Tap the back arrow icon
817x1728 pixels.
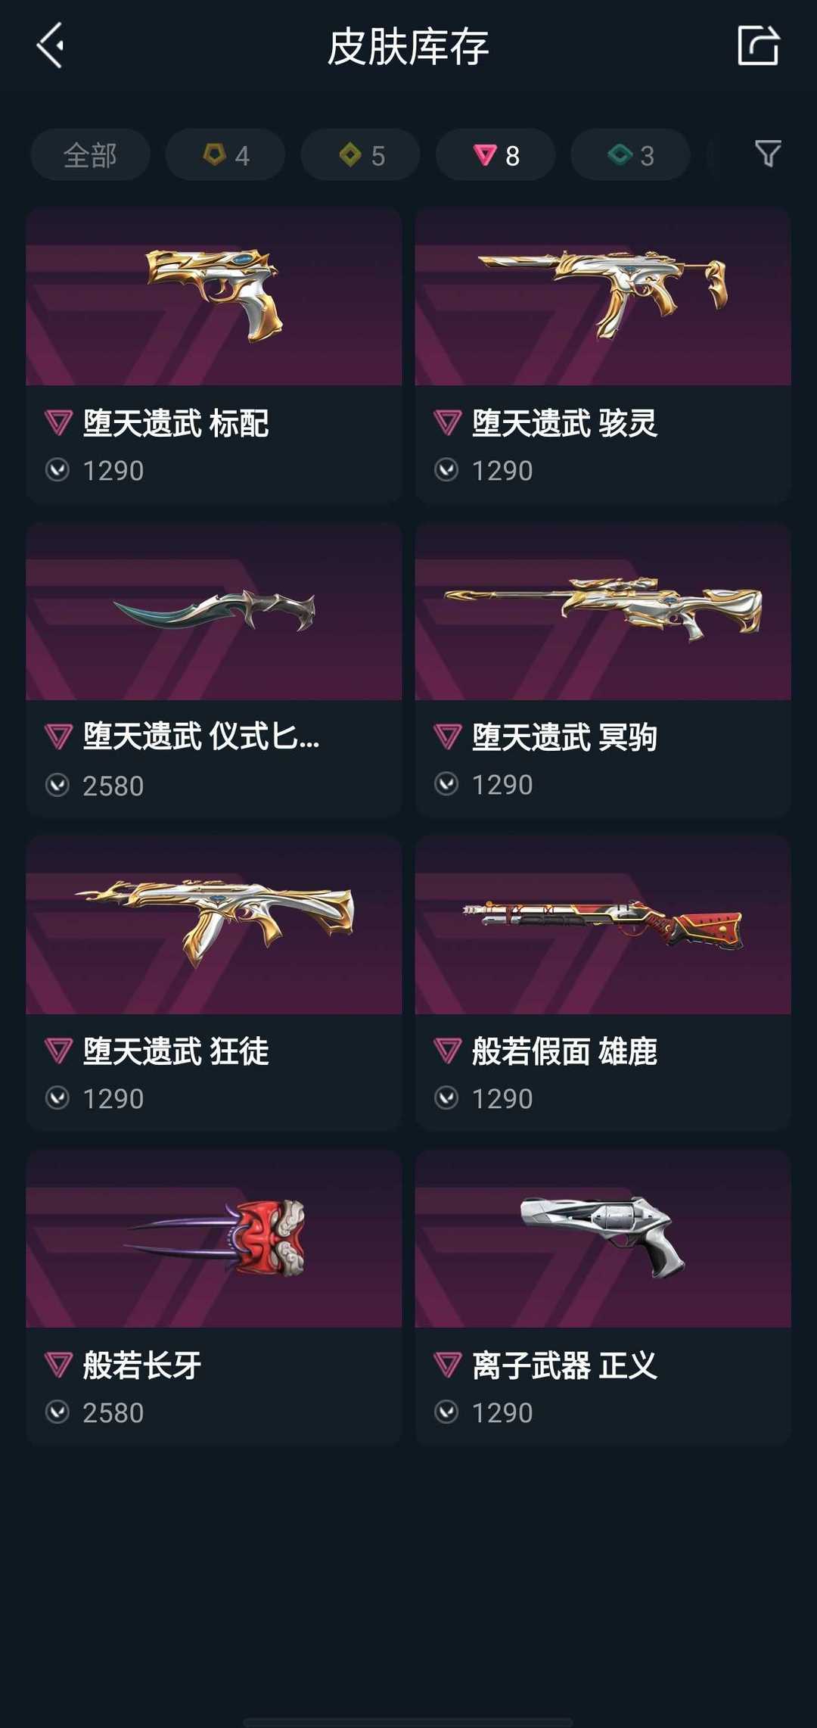coord(50,45)
